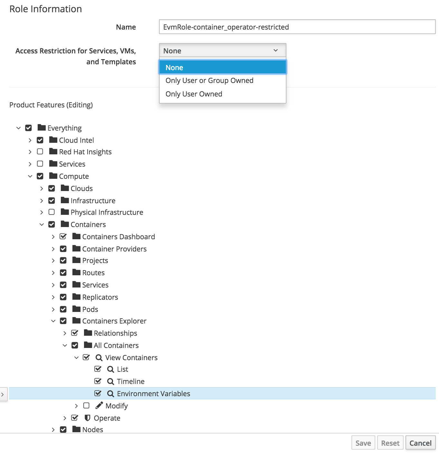Image resolution: width=439 pixels, height=456 pixels.
Task: Select Only User or Group Owned
Action: point(209,80)
